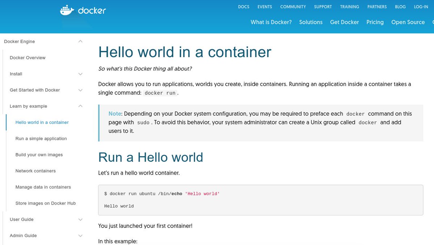Open Docker Overview in the sidebar
This screenshot has height=245, width=434.
pyautogui.click(x=27, y=58)
